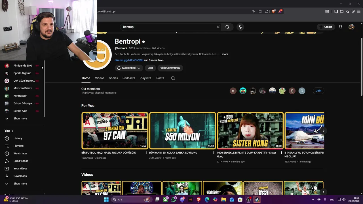Open account avatar menu
Image resolution: width=363 pixels, height=204 pixels.
tap(351, 27)
